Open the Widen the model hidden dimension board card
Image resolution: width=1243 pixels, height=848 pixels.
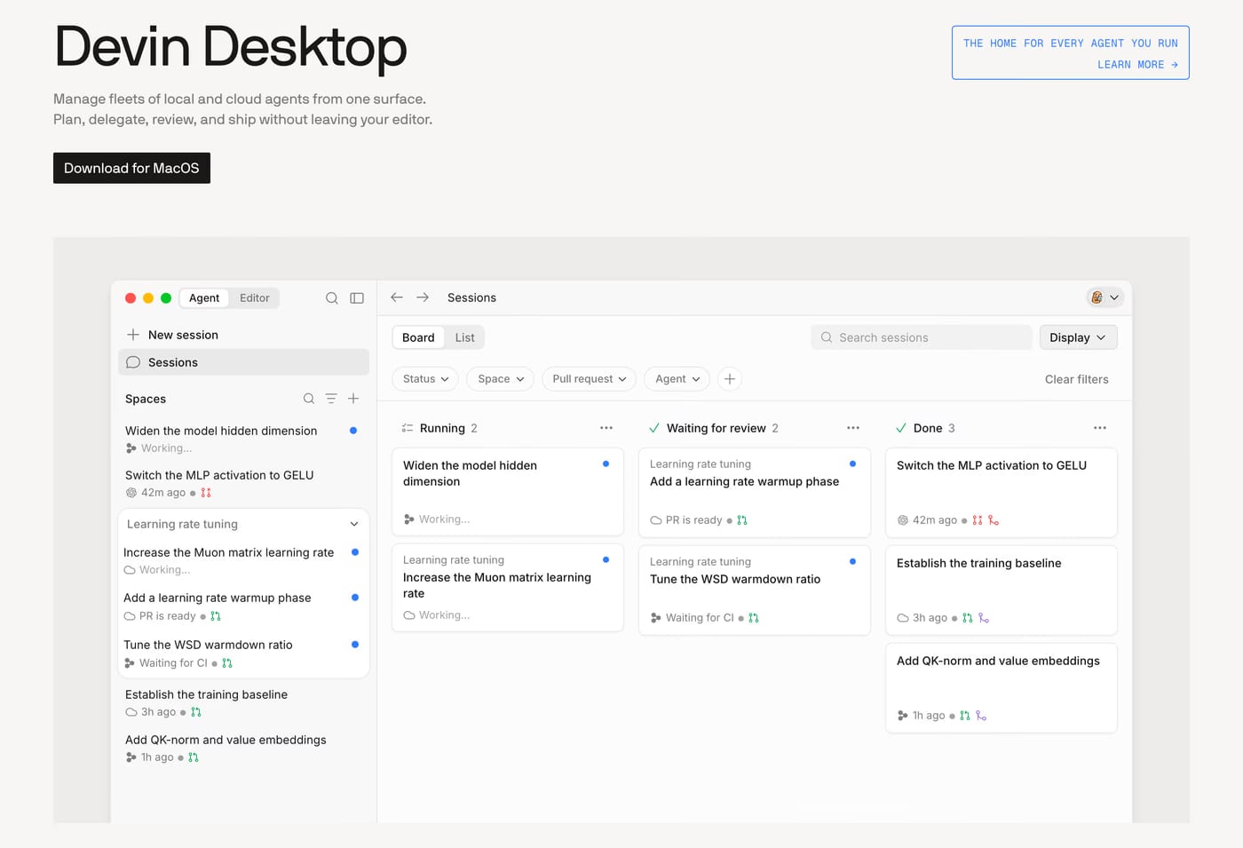coord(508,491)
